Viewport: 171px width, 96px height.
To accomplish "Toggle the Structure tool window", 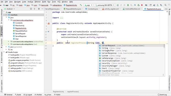I will (x=2, y=71).
